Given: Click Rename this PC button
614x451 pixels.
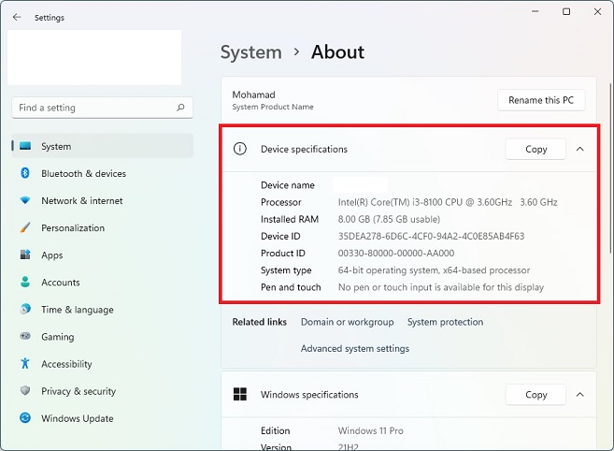Looking at the screenshot, I should [541, 100].
